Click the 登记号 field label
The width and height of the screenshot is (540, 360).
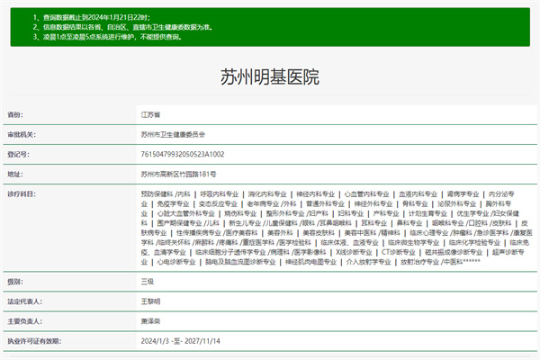click(19, 154)
